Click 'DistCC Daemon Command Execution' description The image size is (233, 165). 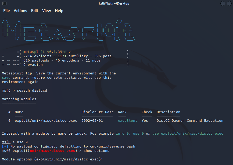click(x=190, y=121)
